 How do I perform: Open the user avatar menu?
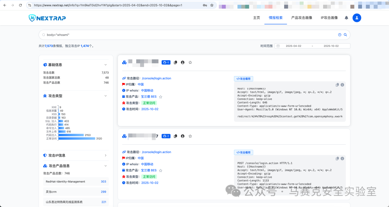357,18
